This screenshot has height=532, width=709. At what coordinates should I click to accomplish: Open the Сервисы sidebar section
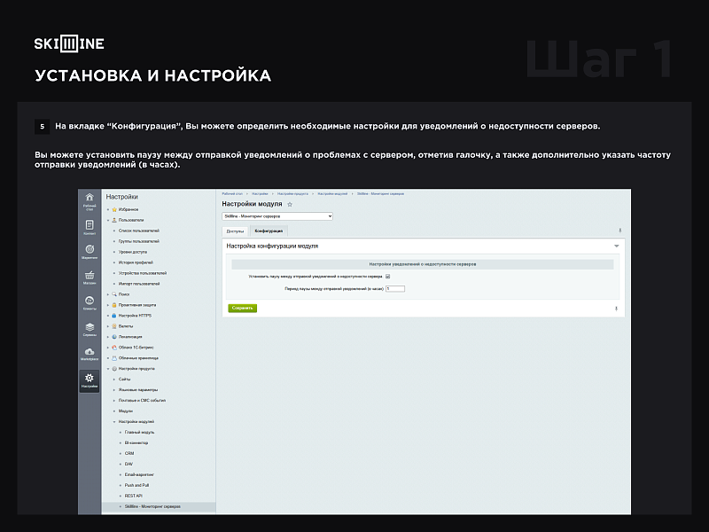[90, 329]
